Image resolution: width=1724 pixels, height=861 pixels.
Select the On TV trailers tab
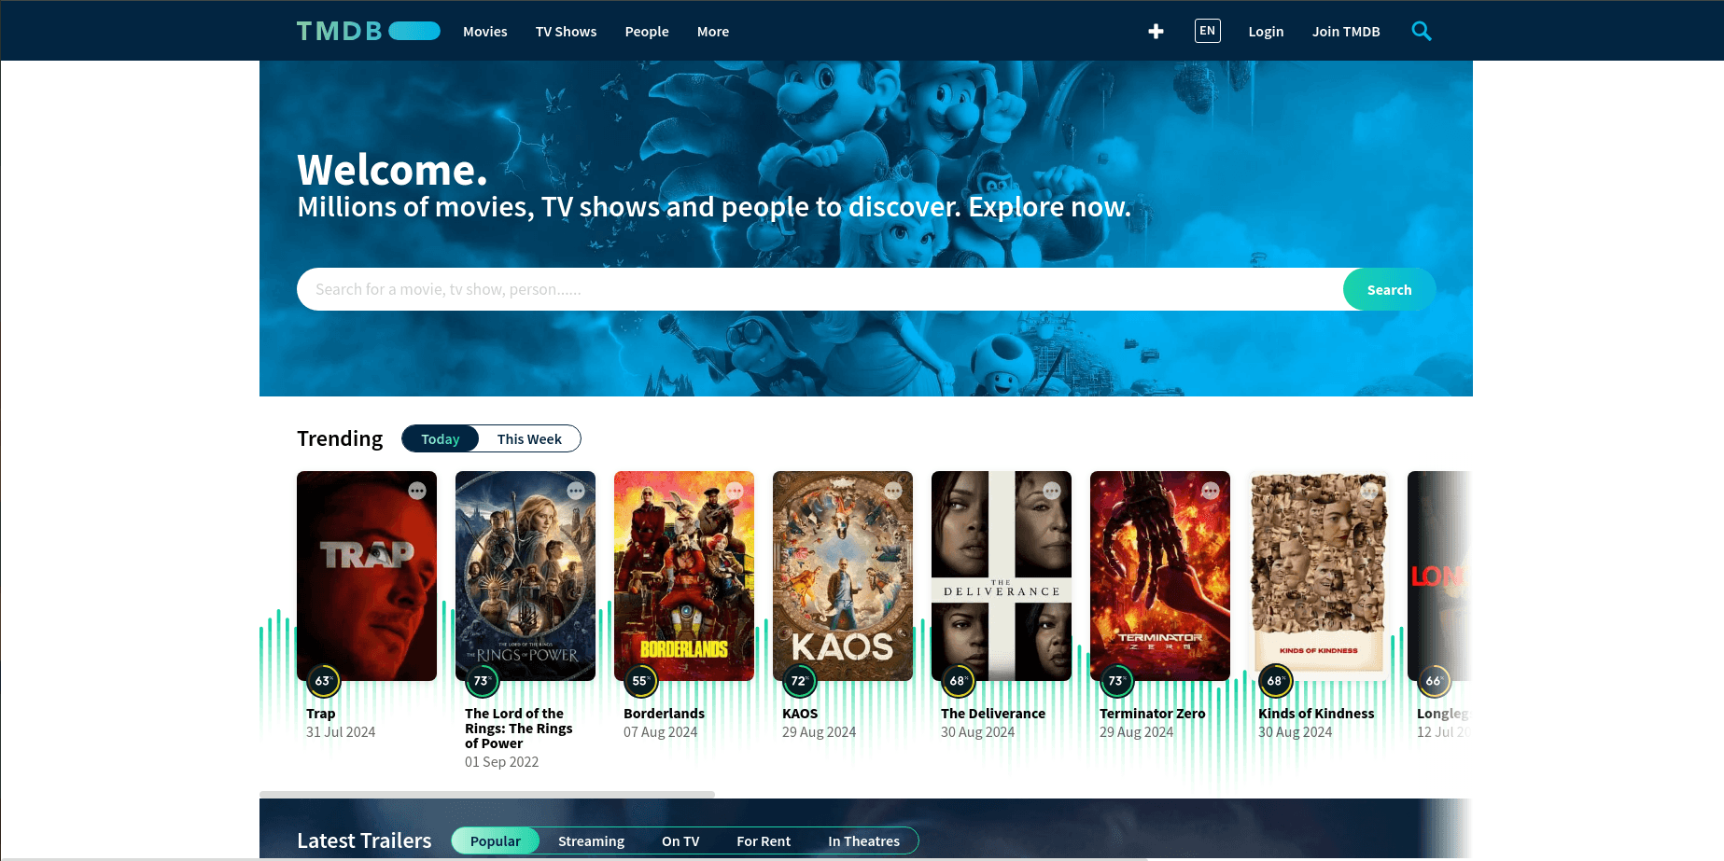pyautogui.click(x=680, y=841)
